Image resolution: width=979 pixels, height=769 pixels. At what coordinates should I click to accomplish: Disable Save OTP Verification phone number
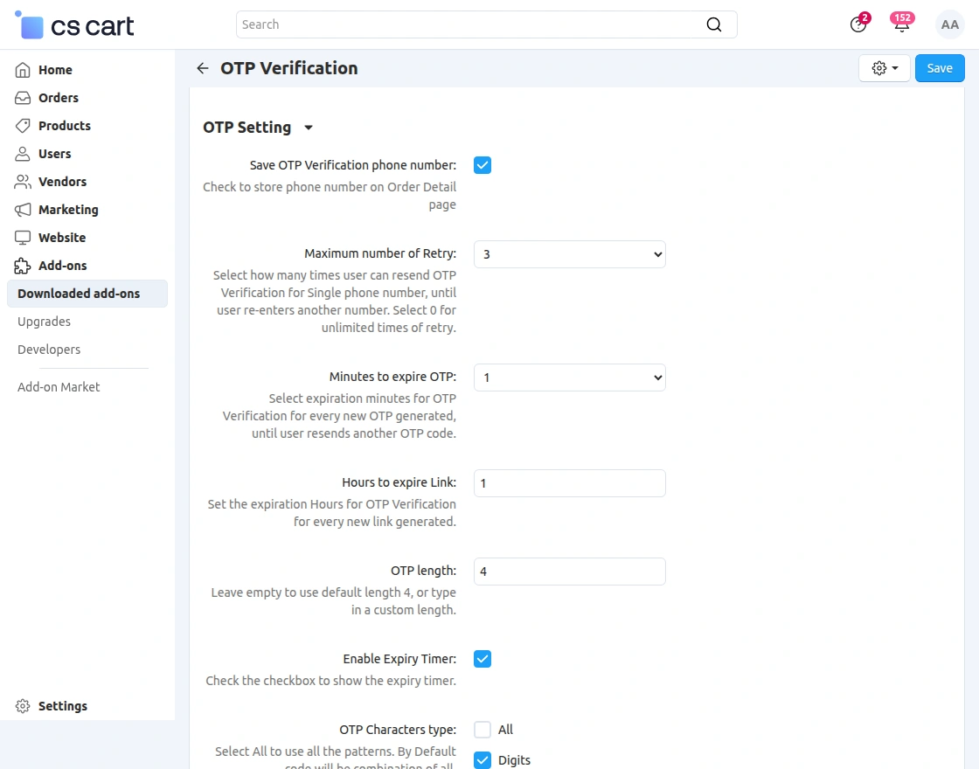click(x=483, y=164)
